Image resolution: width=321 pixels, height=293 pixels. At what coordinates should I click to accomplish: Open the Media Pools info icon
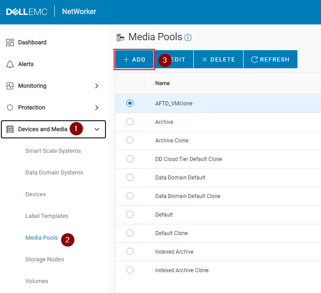click(188, 38)
